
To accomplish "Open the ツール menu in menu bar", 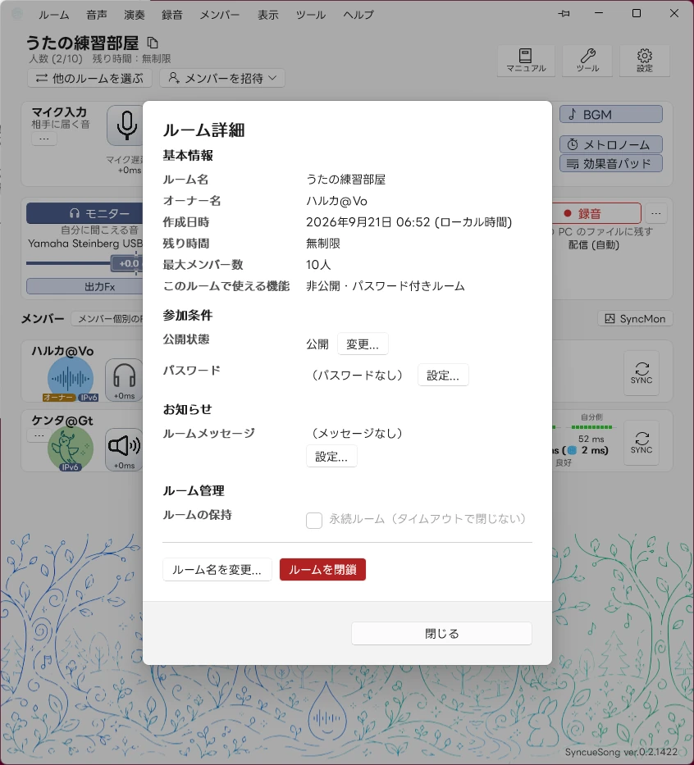I will coord(310,15).
